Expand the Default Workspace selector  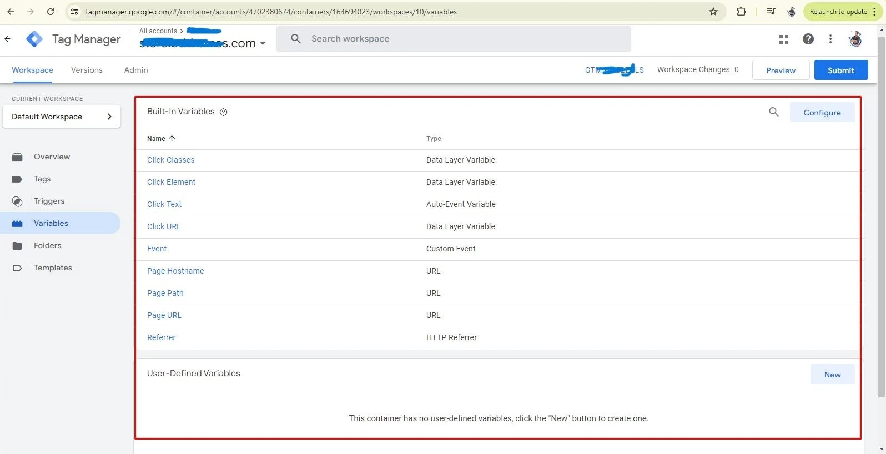[62, 117]
